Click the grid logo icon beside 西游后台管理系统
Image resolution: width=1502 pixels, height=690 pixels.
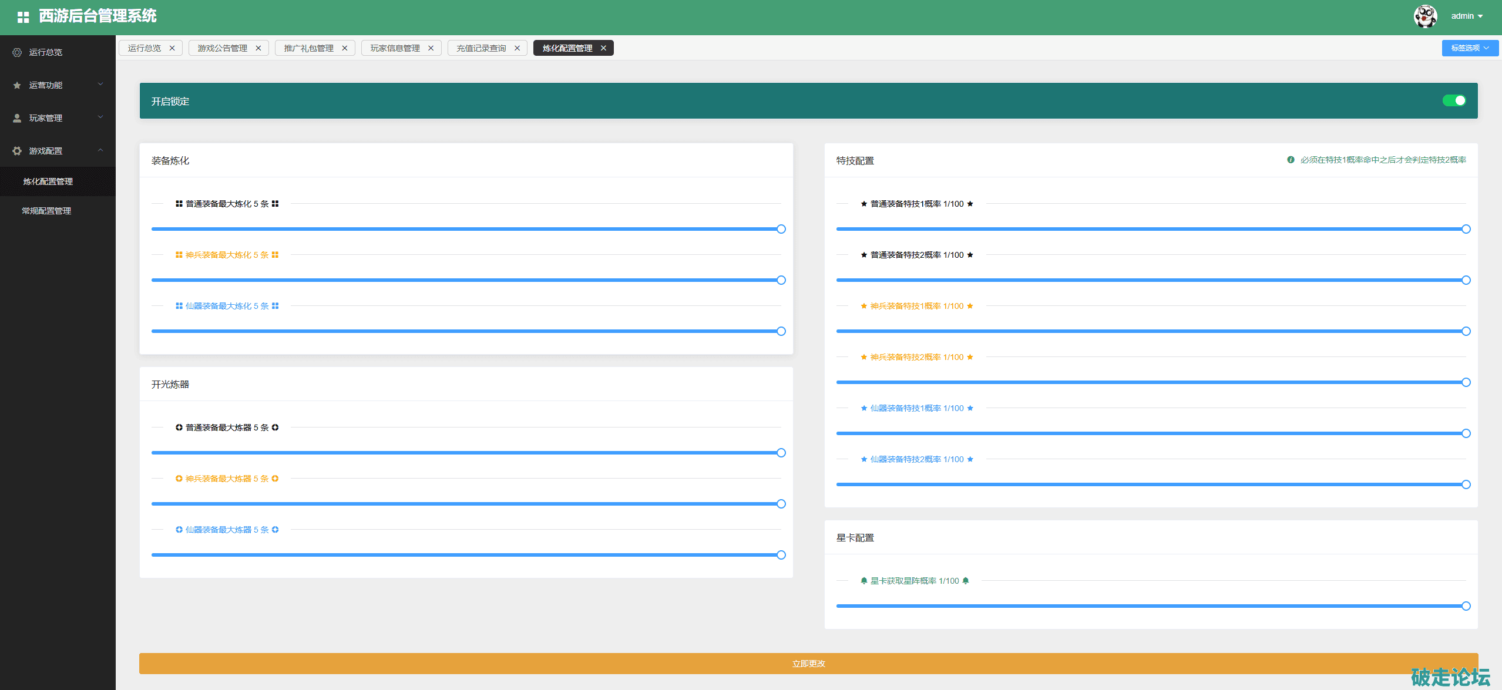click(x=23, y=17)
